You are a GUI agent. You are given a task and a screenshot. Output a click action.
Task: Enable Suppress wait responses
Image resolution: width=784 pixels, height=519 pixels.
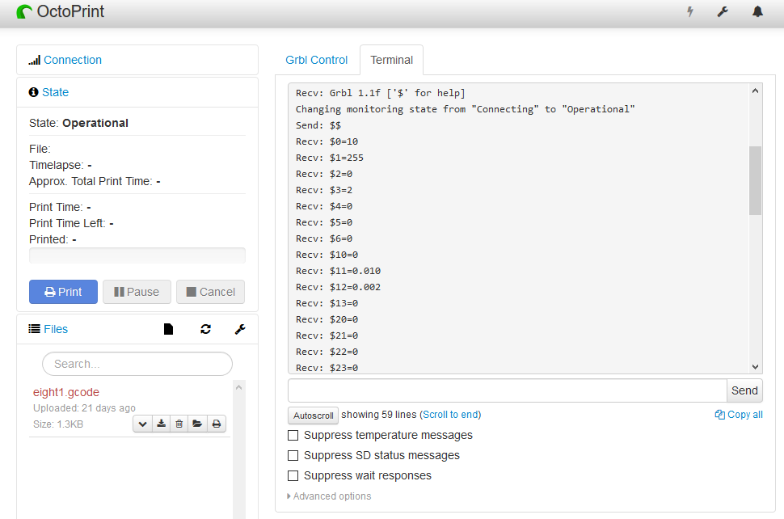(x=293, y=475)
